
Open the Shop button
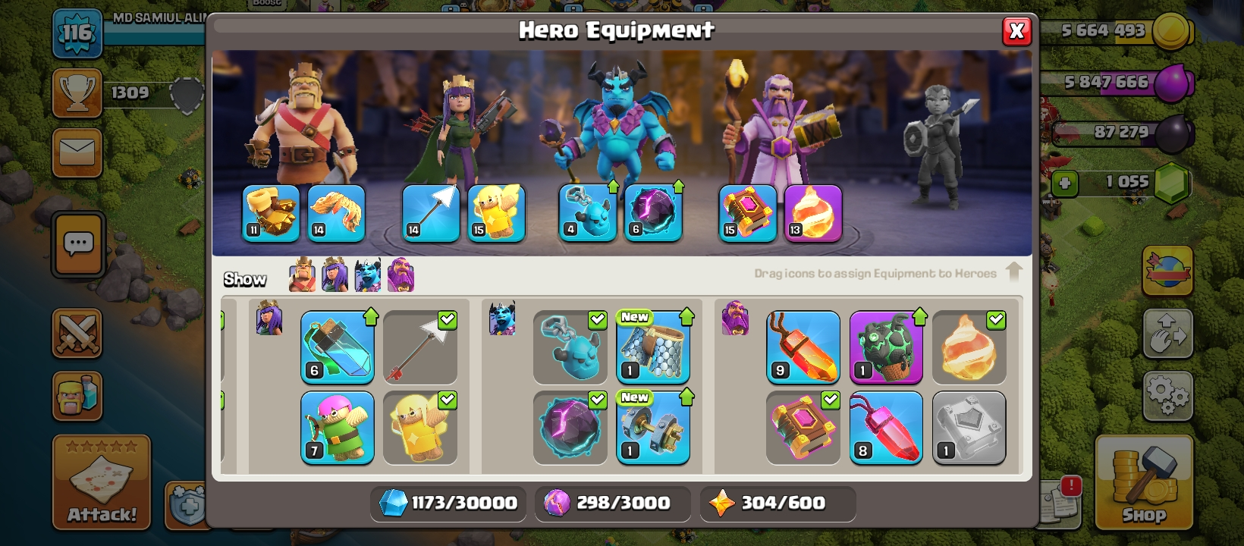click(1144, 482)
